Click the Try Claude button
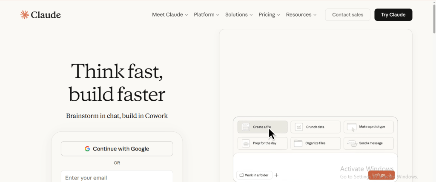 click(x=393, y=15)
